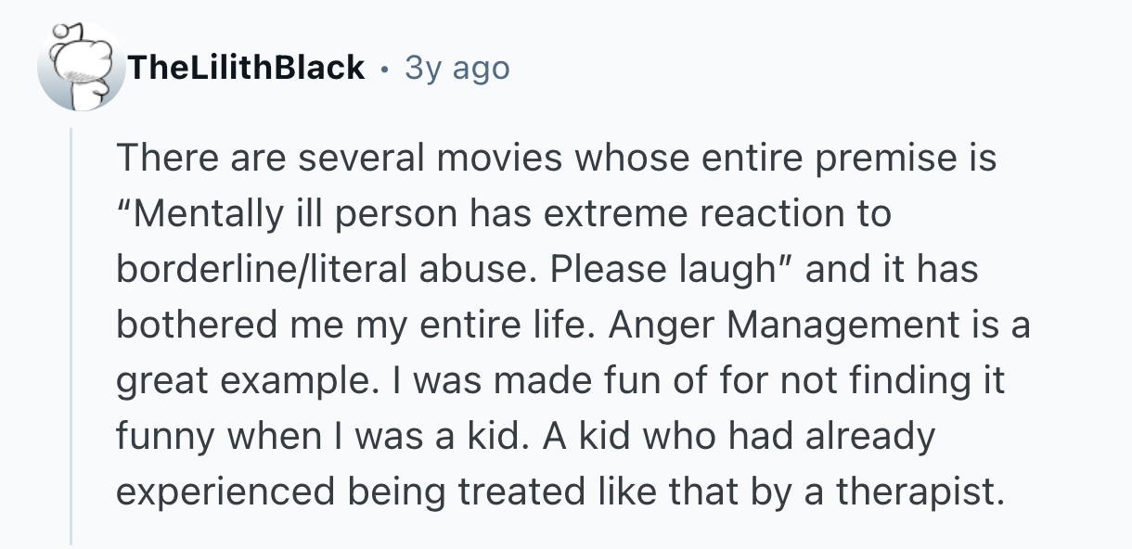Click the dot separator beside the username
This screenshot has height=549, width=1132.
(x=384, y=68)
